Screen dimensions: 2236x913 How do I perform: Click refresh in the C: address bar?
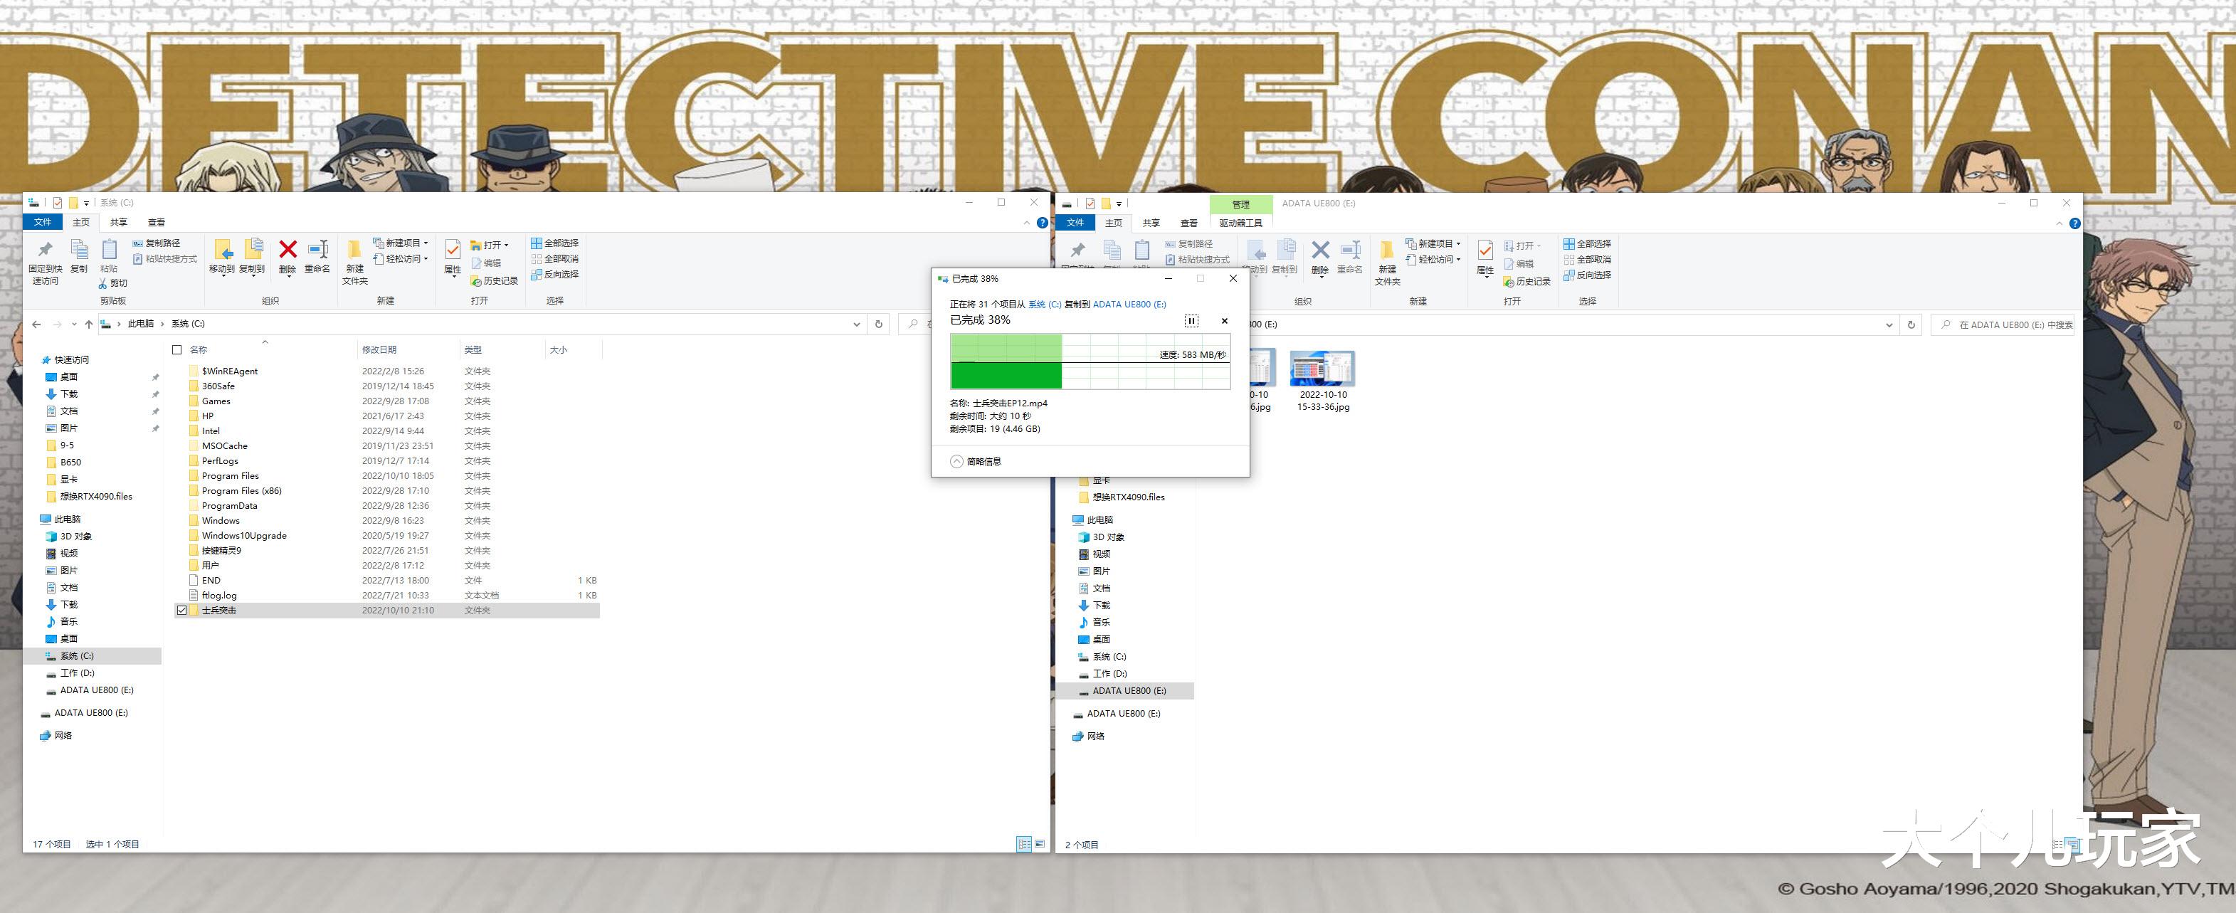(x=878, y=324)
